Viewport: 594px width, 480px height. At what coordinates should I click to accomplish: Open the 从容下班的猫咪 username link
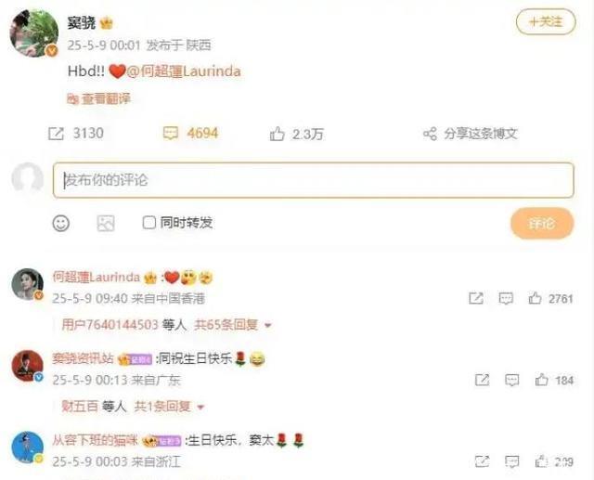95,440
